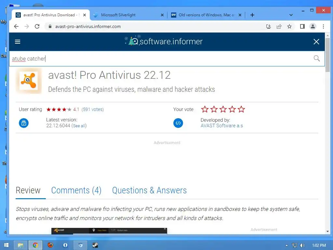Go back in browser history

click(x=16, y=26)
